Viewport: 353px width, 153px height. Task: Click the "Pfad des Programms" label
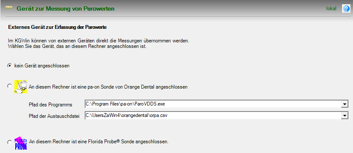coord(50,105)
